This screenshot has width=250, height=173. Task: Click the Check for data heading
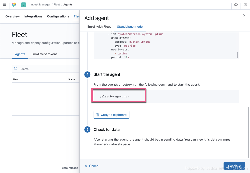point(107,130)
